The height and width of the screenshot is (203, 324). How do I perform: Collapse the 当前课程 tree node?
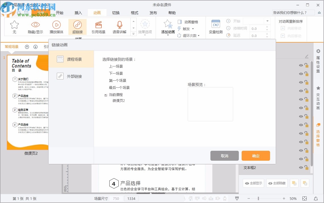[x=105, y=95]
